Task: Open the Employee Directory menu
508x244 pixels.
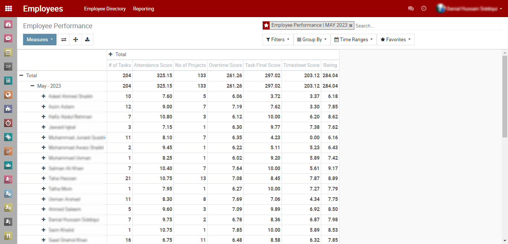Action: (105, 9)
